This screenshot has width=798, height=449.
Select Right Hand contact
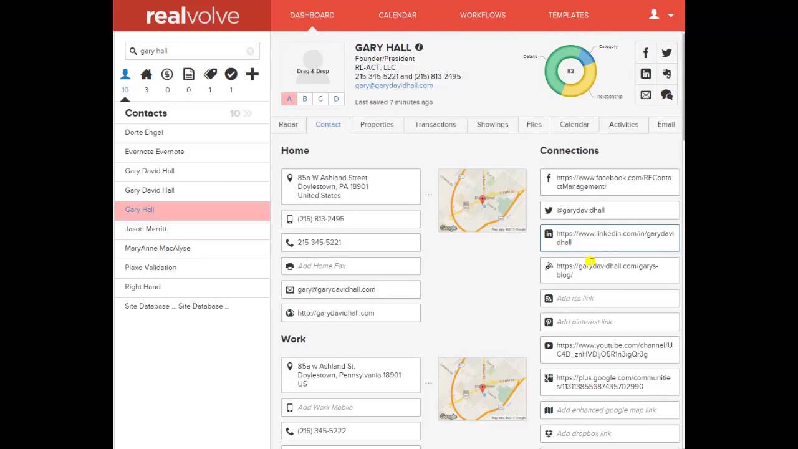(x=192, y=287)
